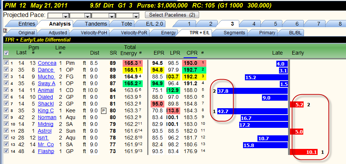
Task: Open the first Projected Pace dropdown
Action: (65, 15)
